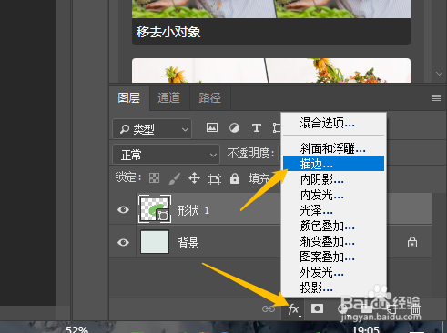Viewport: 447px width, 333px height.
Task: Click the link layers icon
Action: (x=269, y=309)
